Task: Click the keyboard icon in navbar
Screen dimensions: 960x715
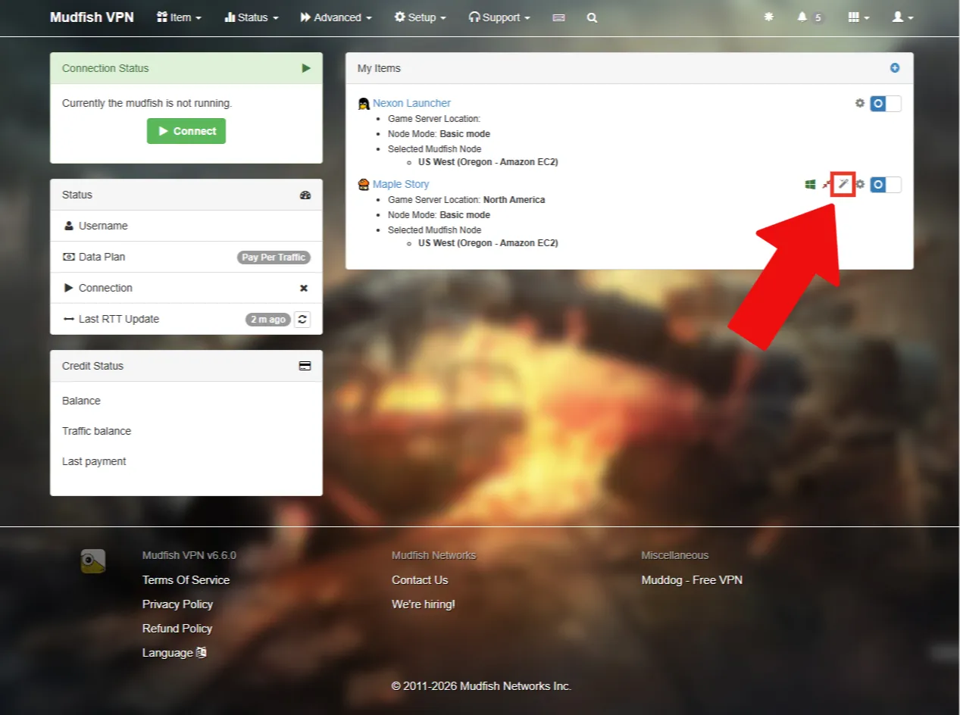Action: (x=558, y=17)
